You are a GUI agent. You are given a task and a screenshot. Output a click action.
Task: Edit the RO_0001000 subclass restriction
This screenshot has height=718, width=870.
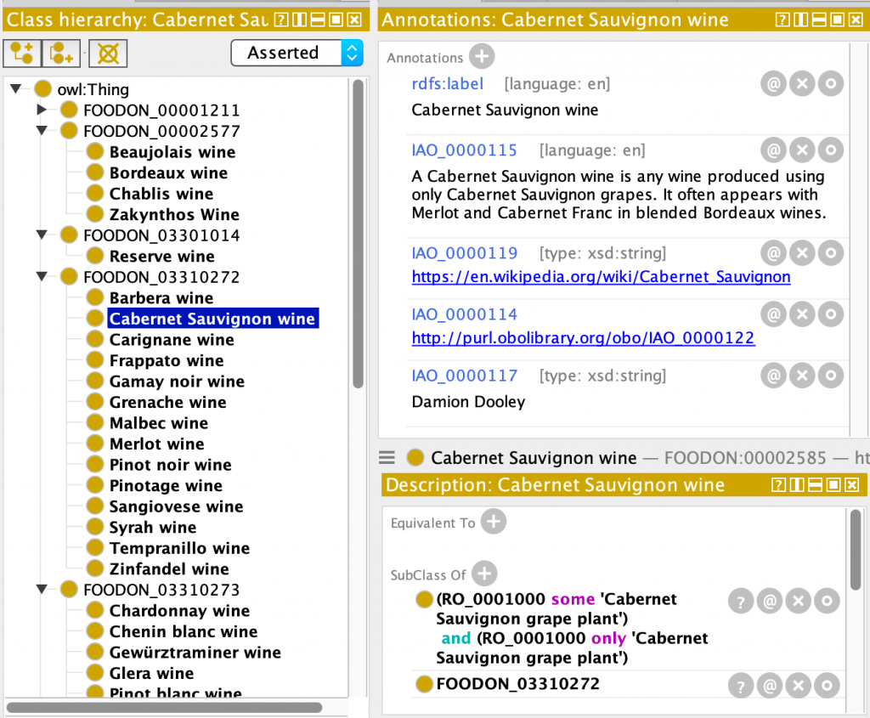tap(827, 601)
